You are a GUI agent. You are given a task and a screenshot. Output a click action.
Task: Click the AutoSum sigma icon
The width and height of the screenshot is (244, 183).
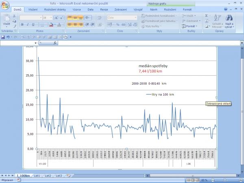tap(207, 15)
